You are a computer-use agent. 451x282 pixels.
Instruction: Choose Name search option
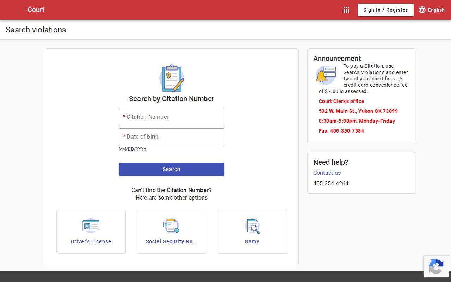tap(252, 232)
